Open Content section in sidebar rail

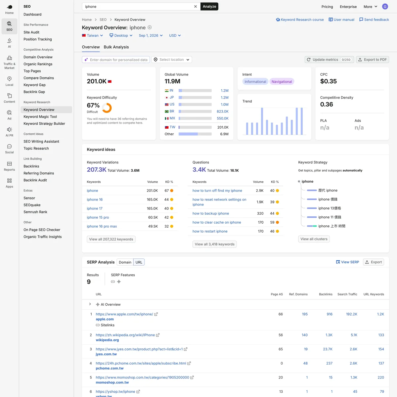click(x=9, y=98)
